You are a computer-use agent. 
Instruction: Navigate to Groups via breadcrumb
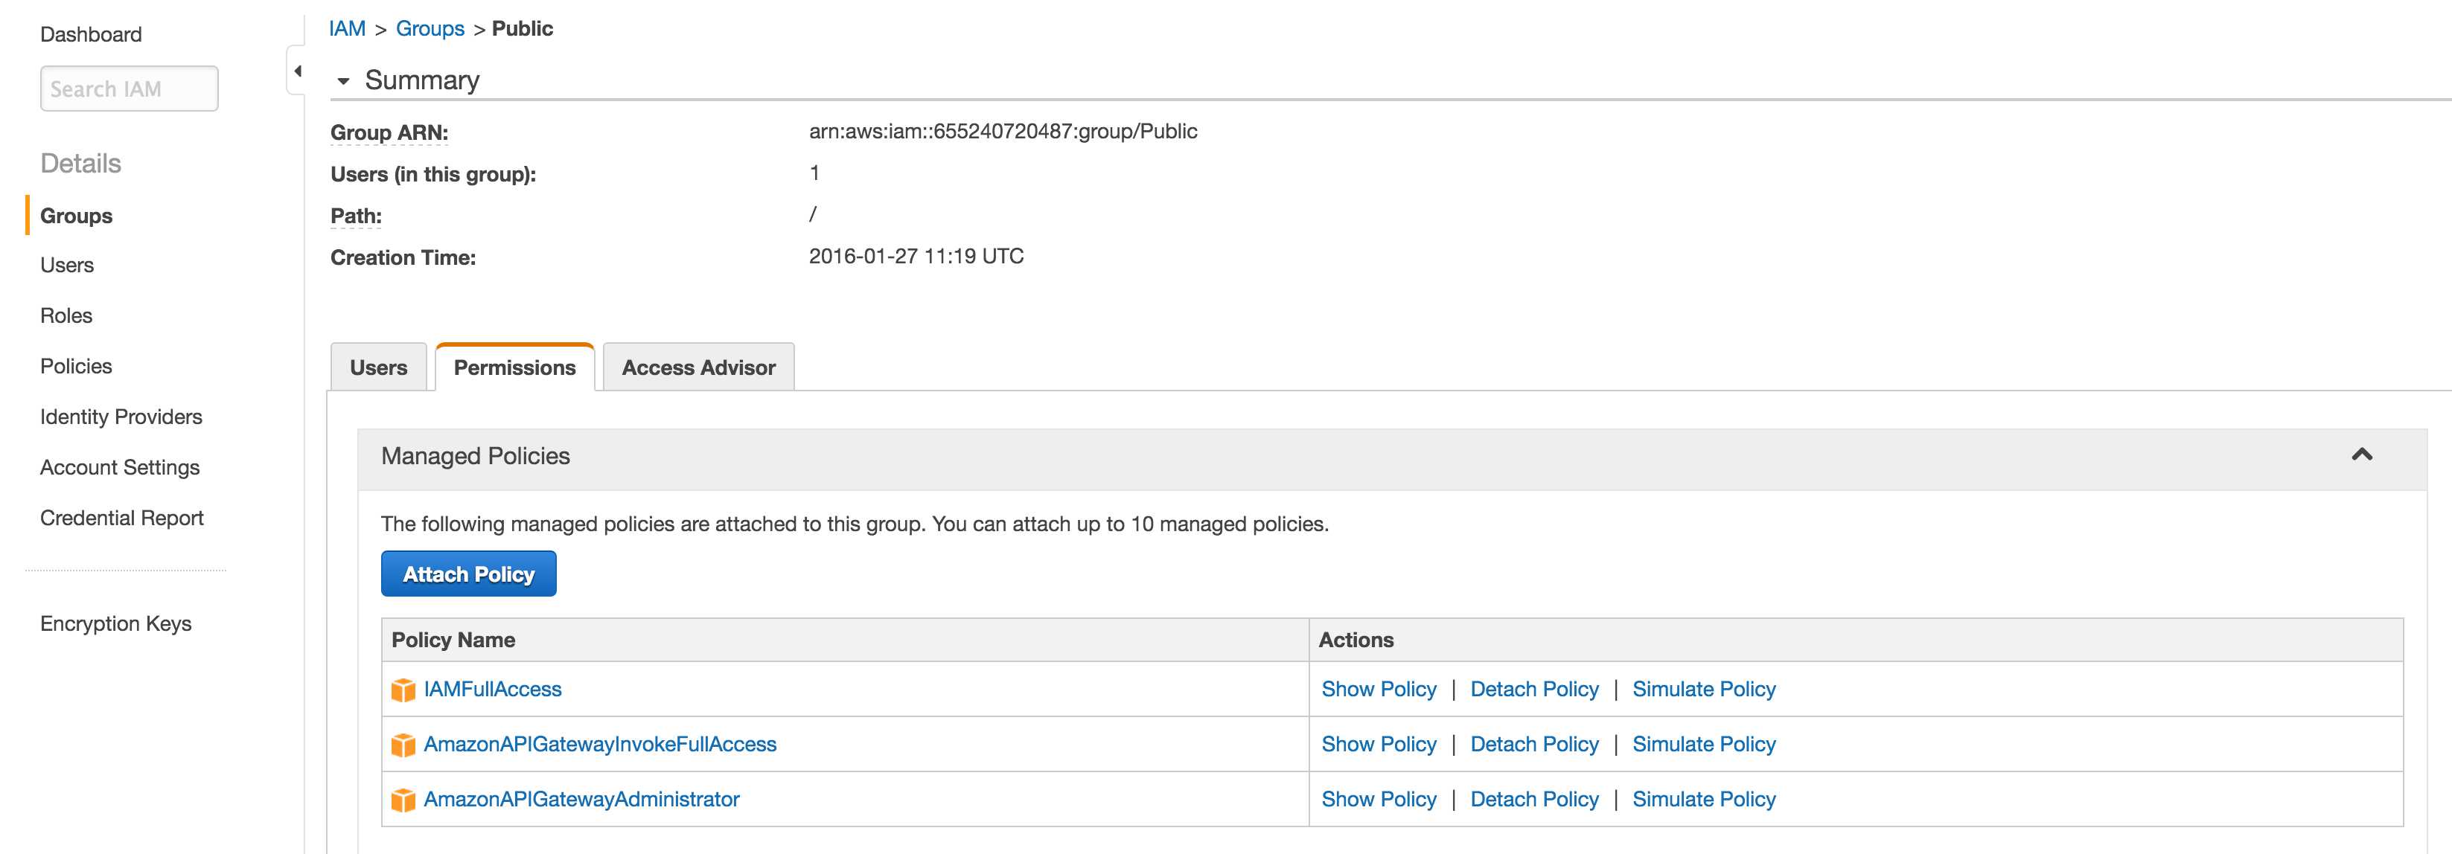430,28
